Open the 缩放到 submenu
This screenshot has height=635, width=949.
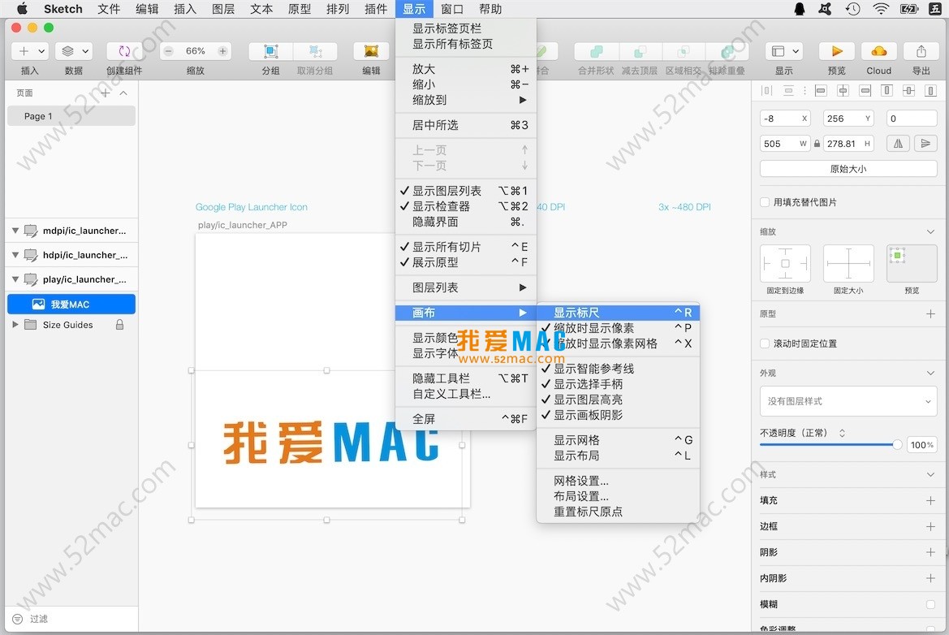pyautogui.click(x=465, y=100)
